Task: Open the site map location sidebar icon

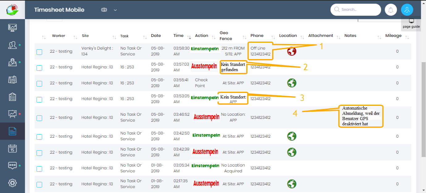Action: [12, 62]
